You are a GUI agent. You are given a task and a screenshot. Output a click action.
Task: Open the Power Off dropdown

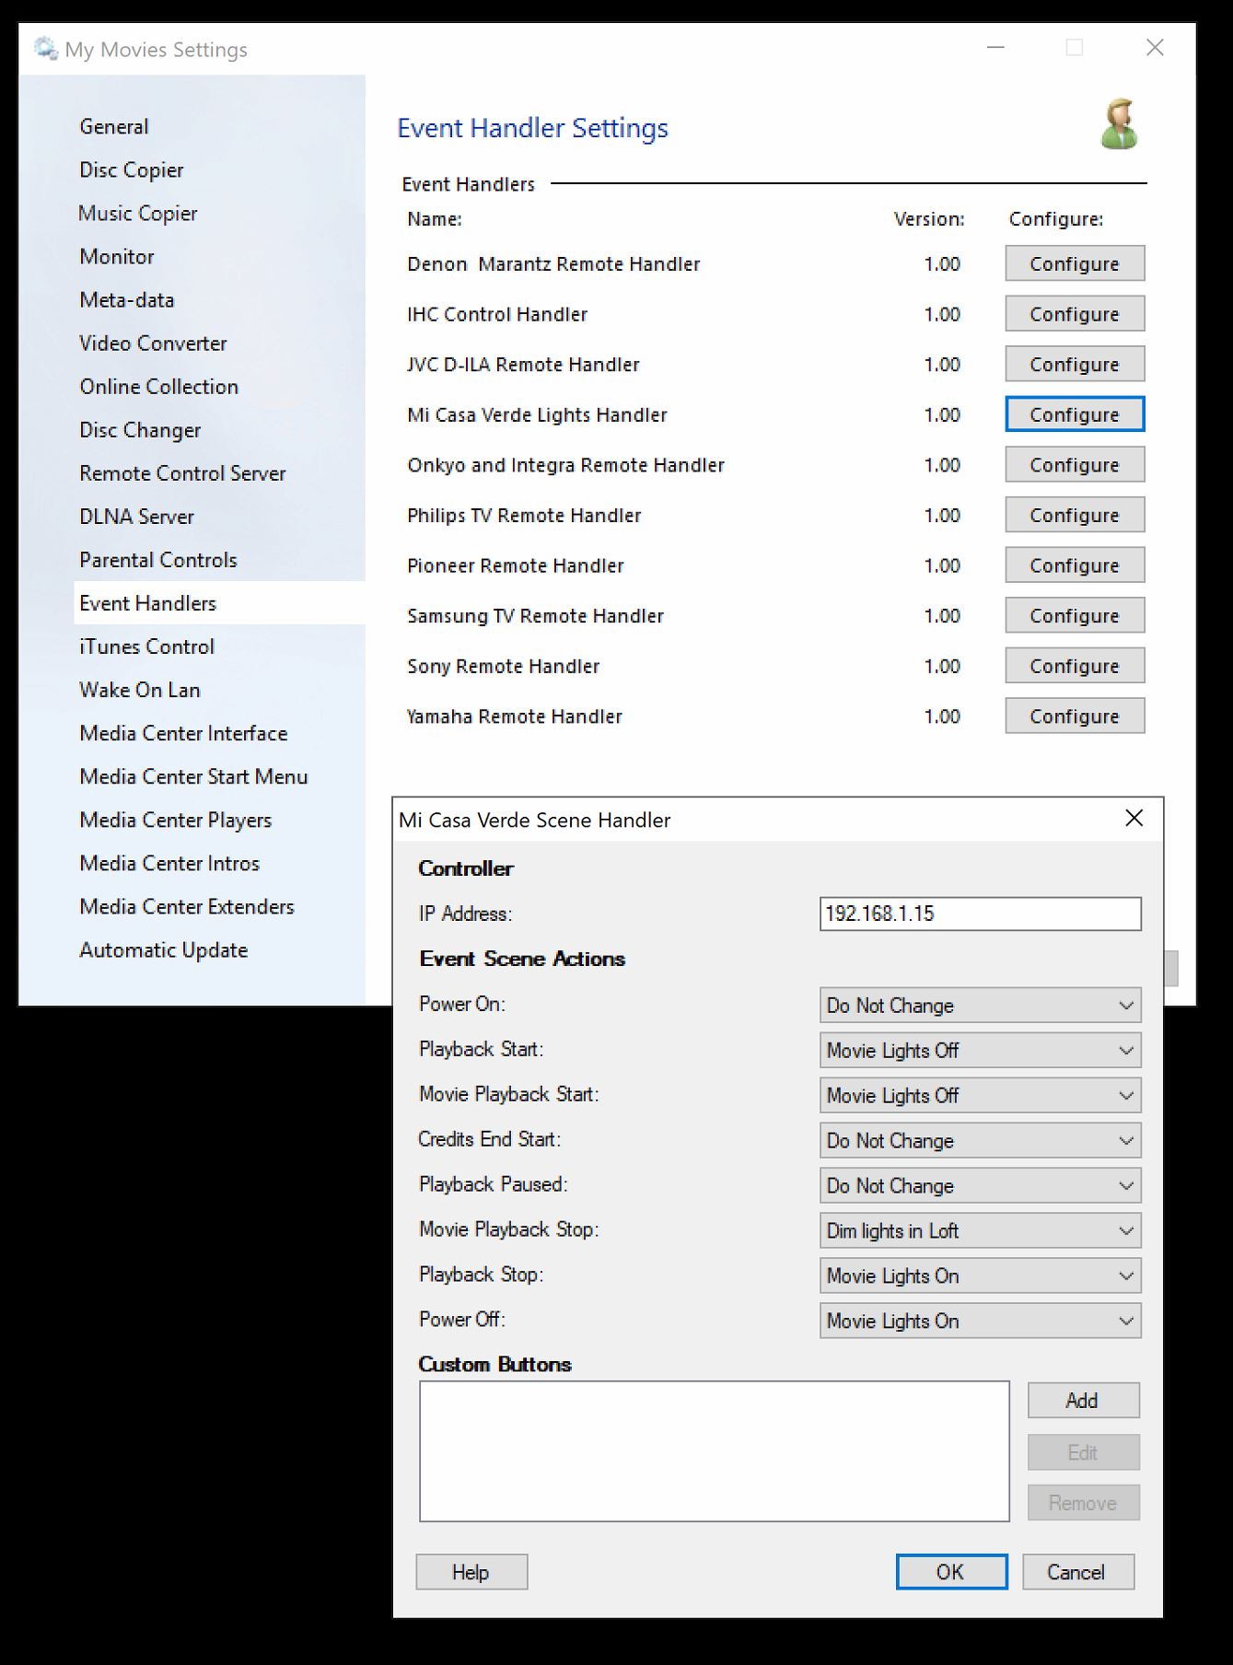[980, 1322]
